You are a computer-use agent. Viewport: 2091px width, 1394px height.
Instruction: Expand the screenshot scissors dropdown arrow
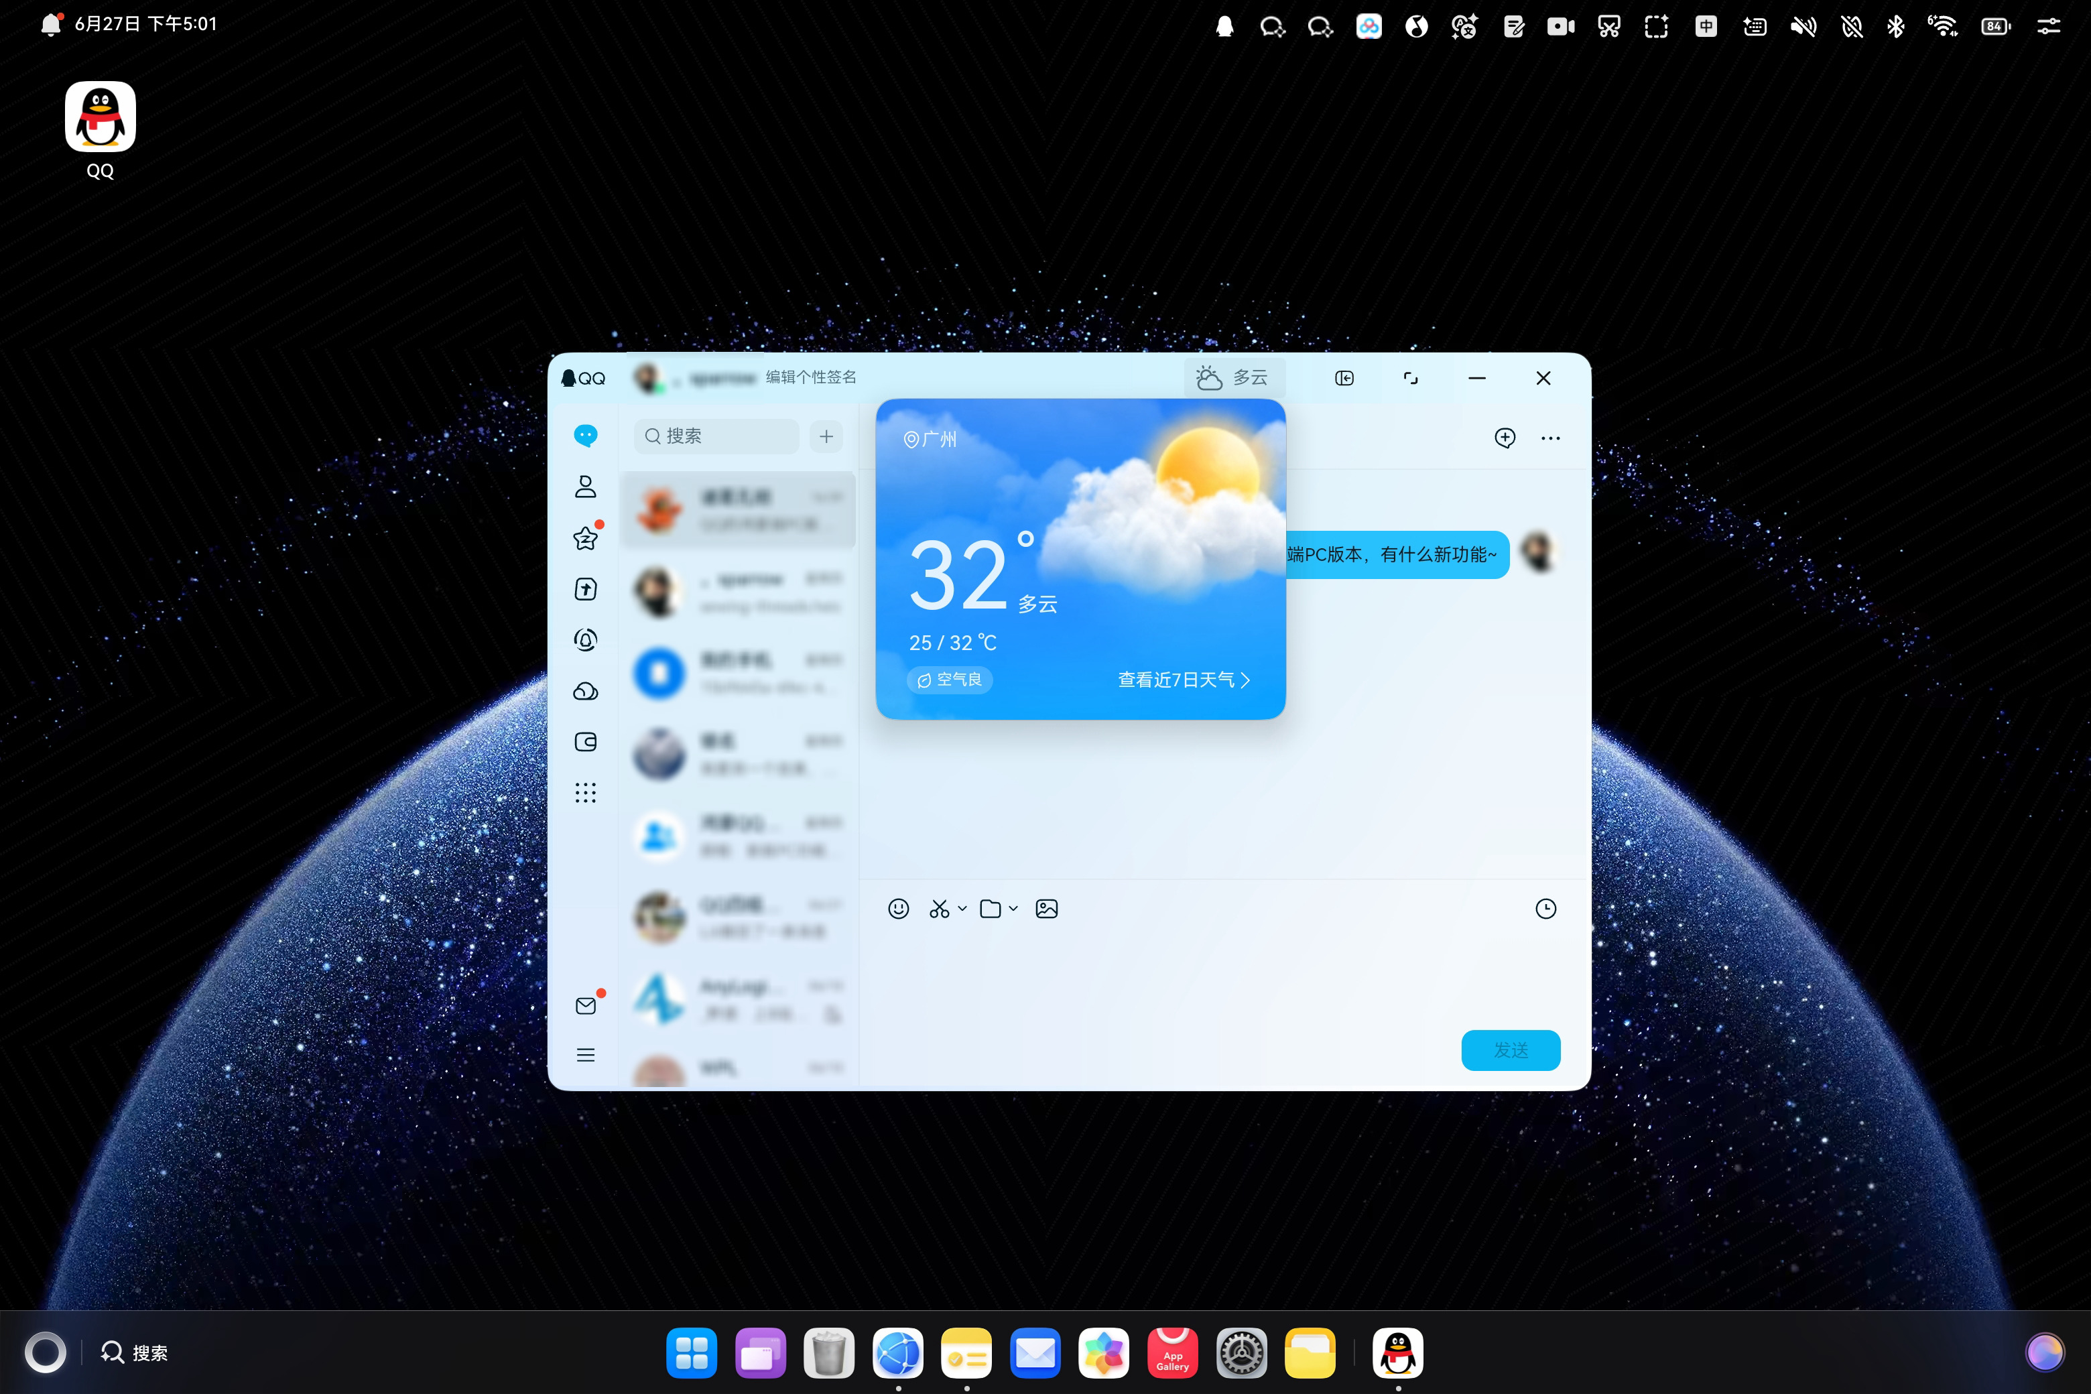click(x=962, y=909)
